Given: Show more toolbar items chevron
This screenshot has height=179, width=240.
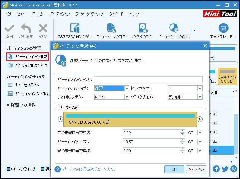Looking at the screenshot, I should (194, 30).
